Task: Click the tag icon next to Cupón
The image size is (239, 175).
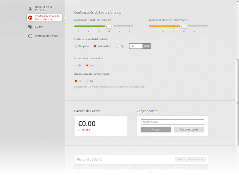Action: [x=30, y=27]
